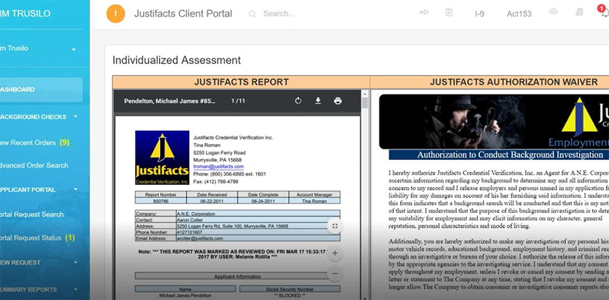Click the cloud upload icon
The width and height of the screenshot is (609, 300).
(553, 12)
